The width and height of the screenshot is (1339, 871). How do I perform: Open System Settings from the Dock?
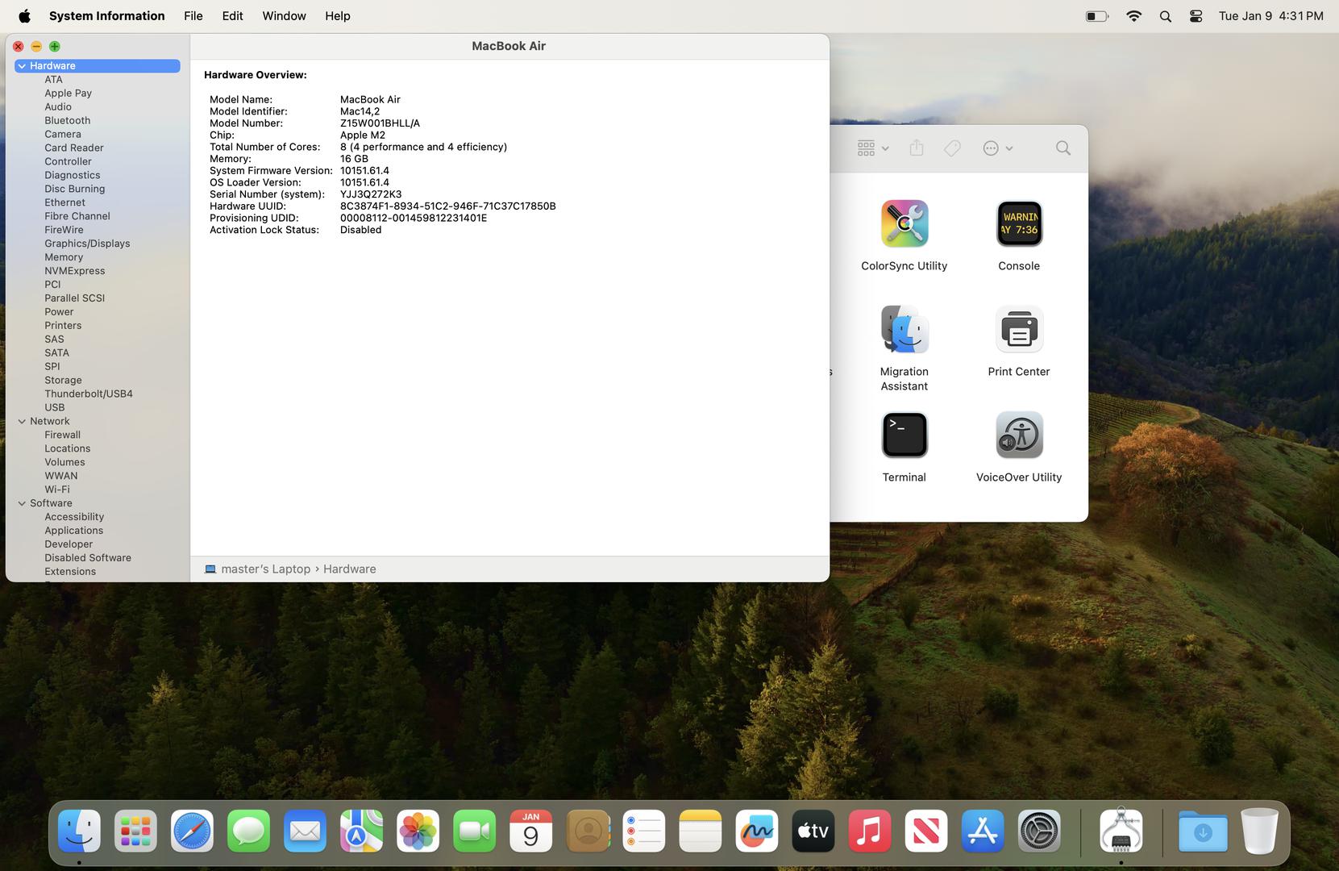click(x=1039, y=831)
